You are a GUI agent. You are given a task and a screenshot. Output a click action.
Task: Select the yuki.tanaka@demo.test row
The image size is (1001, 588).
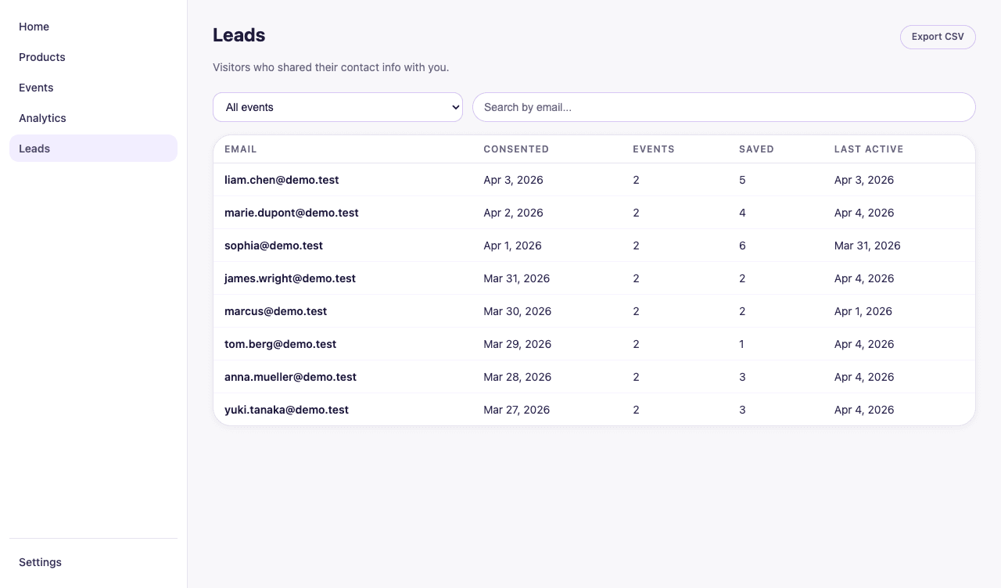coord(286,410)
